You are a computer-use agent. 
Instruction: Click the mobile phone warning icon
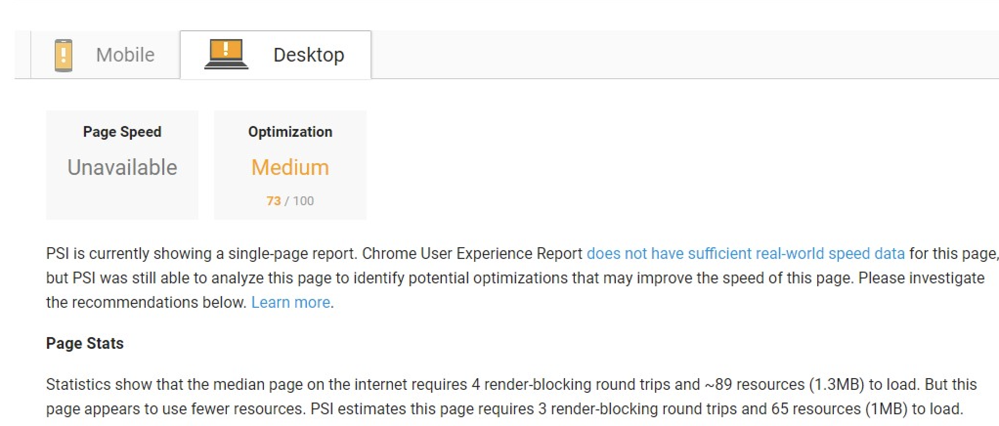pos(64,55)
